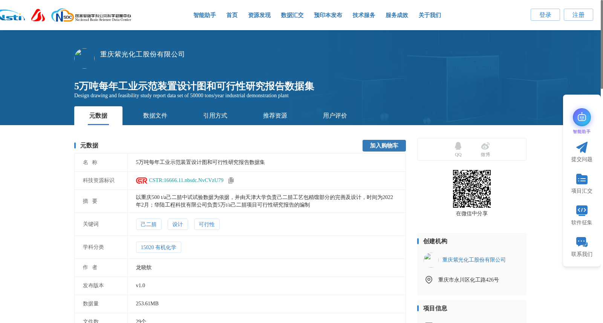603x323 pixels.
Task: Click the 科技资源标识 row label
Action: pos(99,181)
